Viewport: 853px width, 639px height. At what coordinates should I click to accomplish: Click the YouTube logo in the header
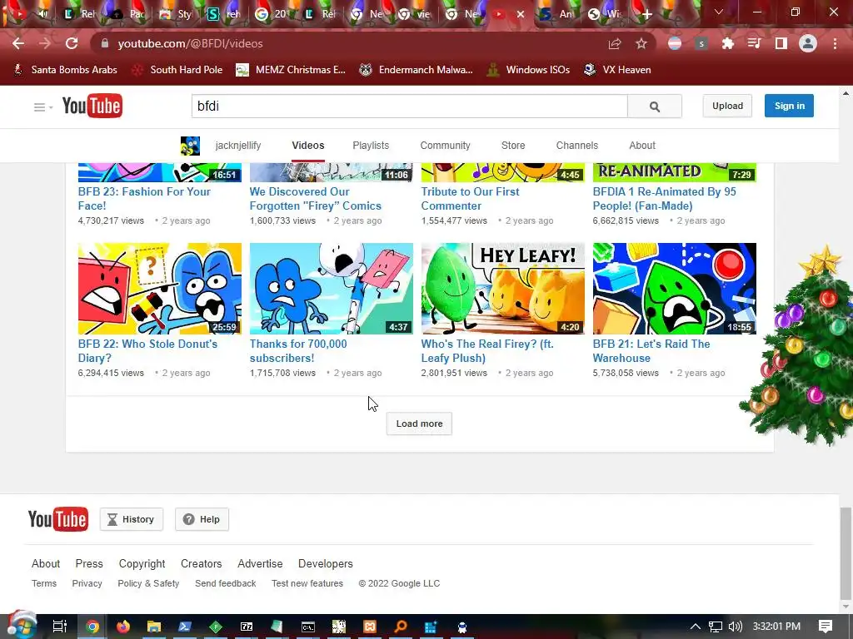click(x=92, y=106)
